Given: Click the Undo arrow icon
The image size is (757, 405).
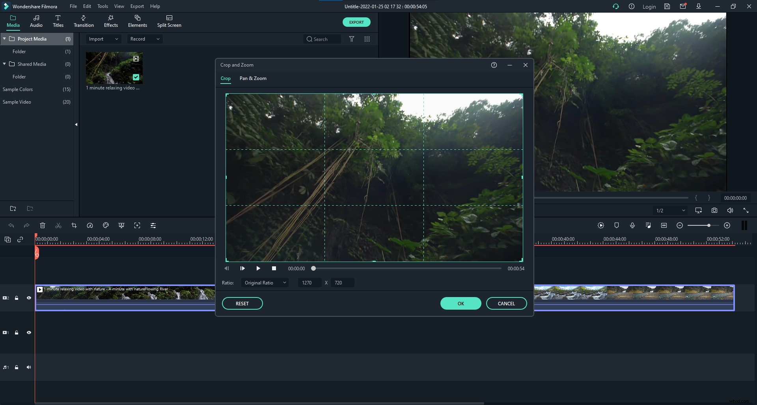Looking at the screenshot, I should coord(11,225).
